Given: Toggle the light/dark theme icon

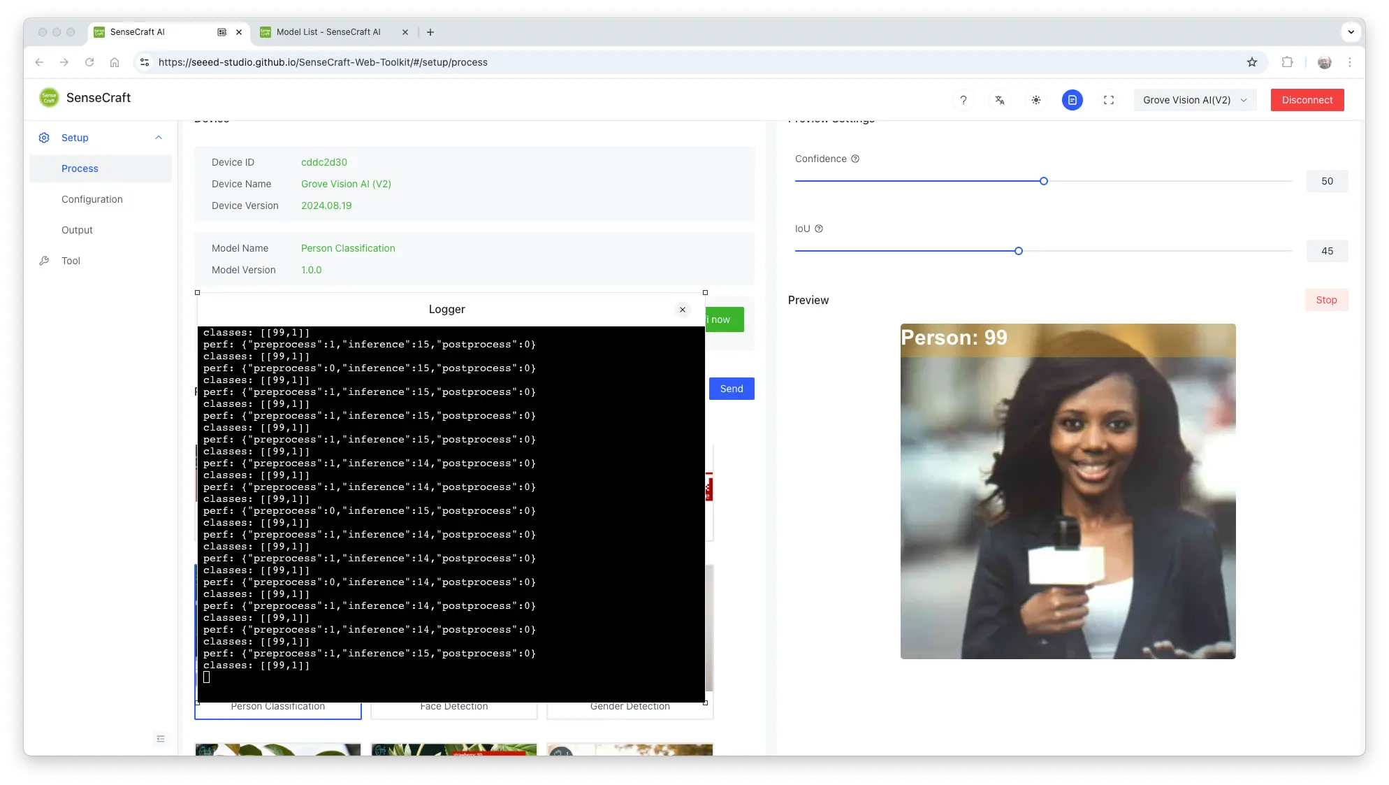Looking at the screenshot, I should [1036, 100].
